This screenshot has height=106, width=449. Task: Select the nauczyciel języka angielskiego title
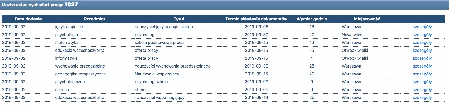164,27
